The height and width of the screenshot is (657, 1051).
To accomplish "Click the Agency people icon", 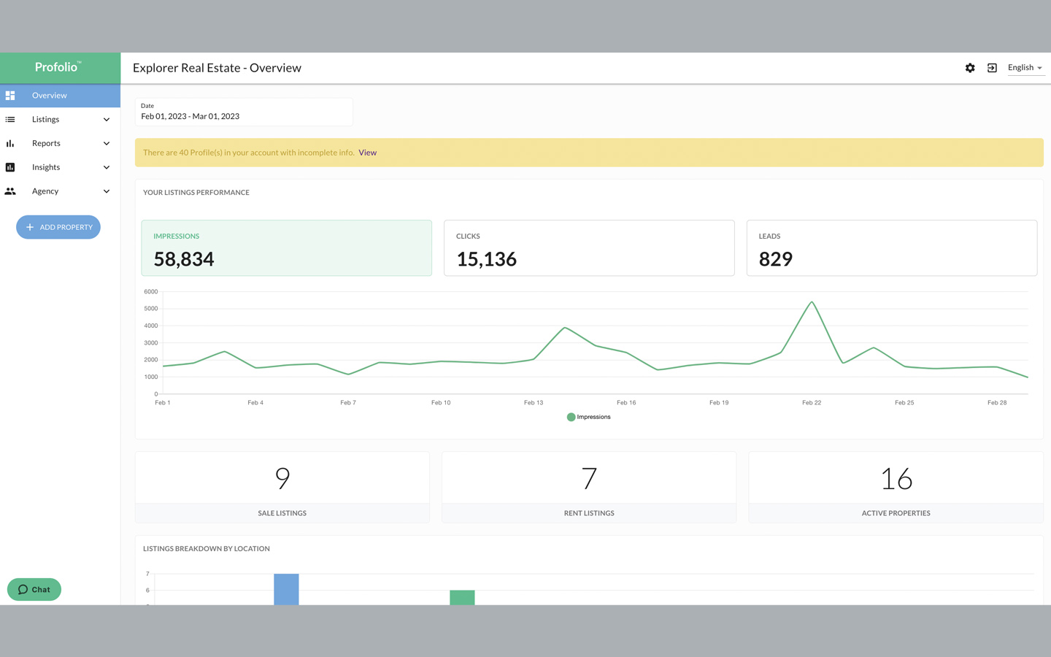I will click(10, 191).
